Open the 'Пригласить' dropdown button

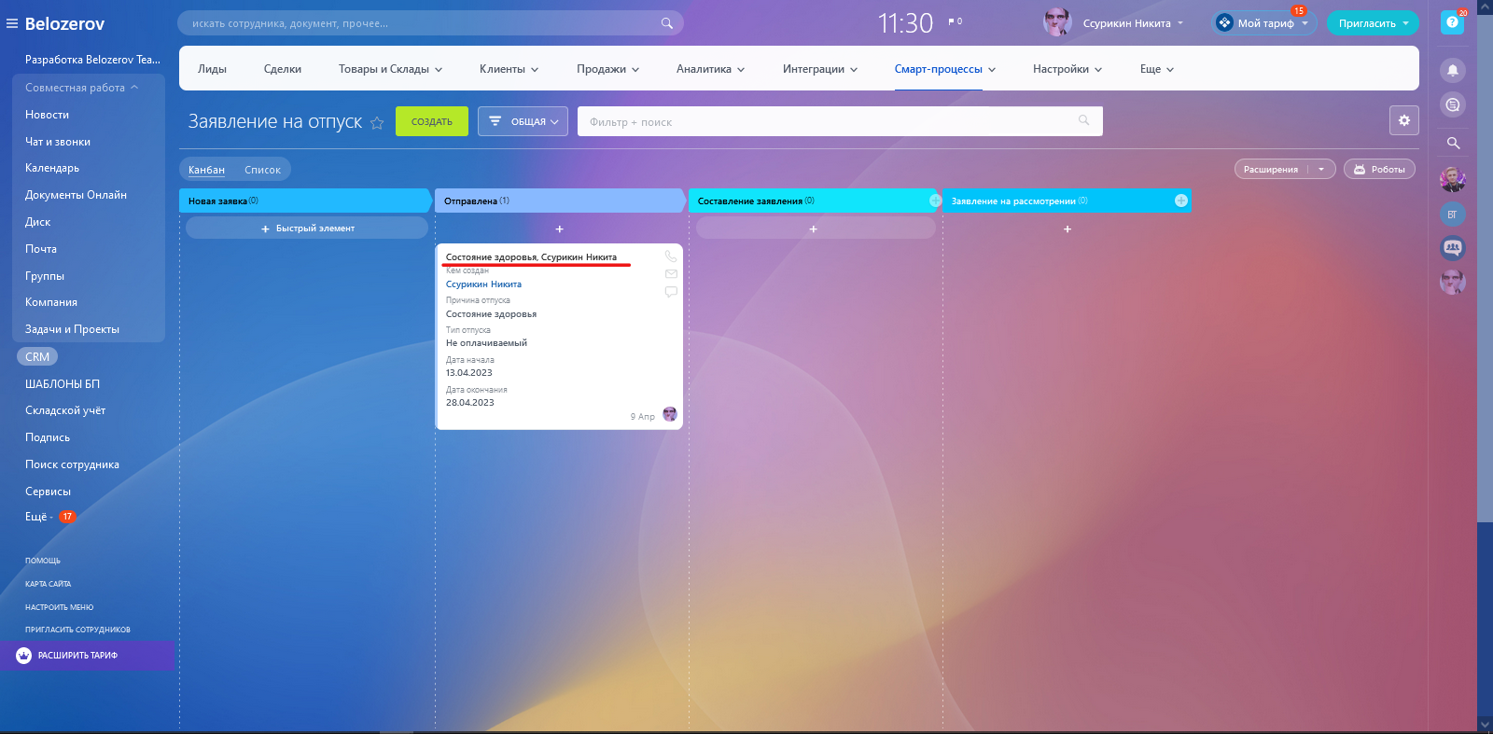tap(1373, 23)
